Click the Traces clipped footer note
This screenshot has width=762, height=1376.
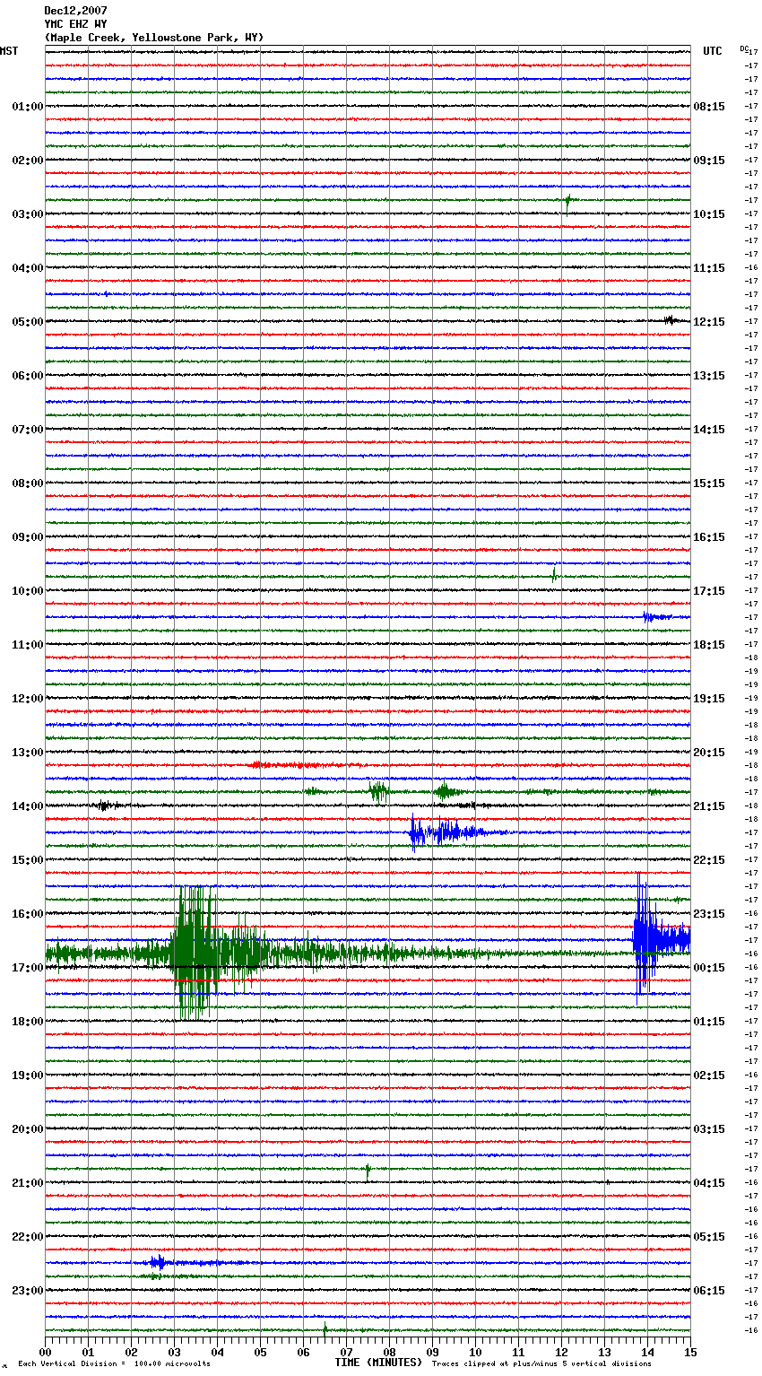tap(541, 1363)
